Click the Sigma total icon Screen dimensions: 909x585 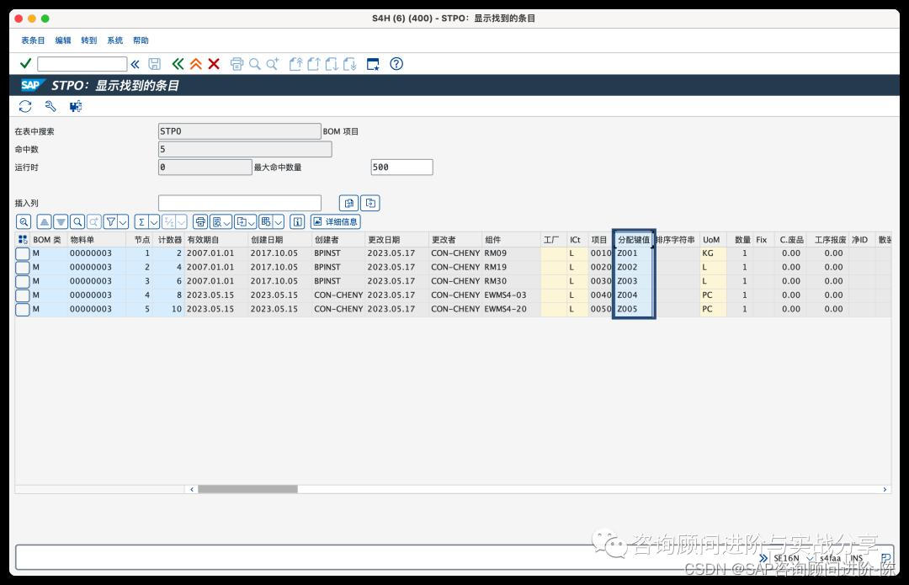point(141,221)
